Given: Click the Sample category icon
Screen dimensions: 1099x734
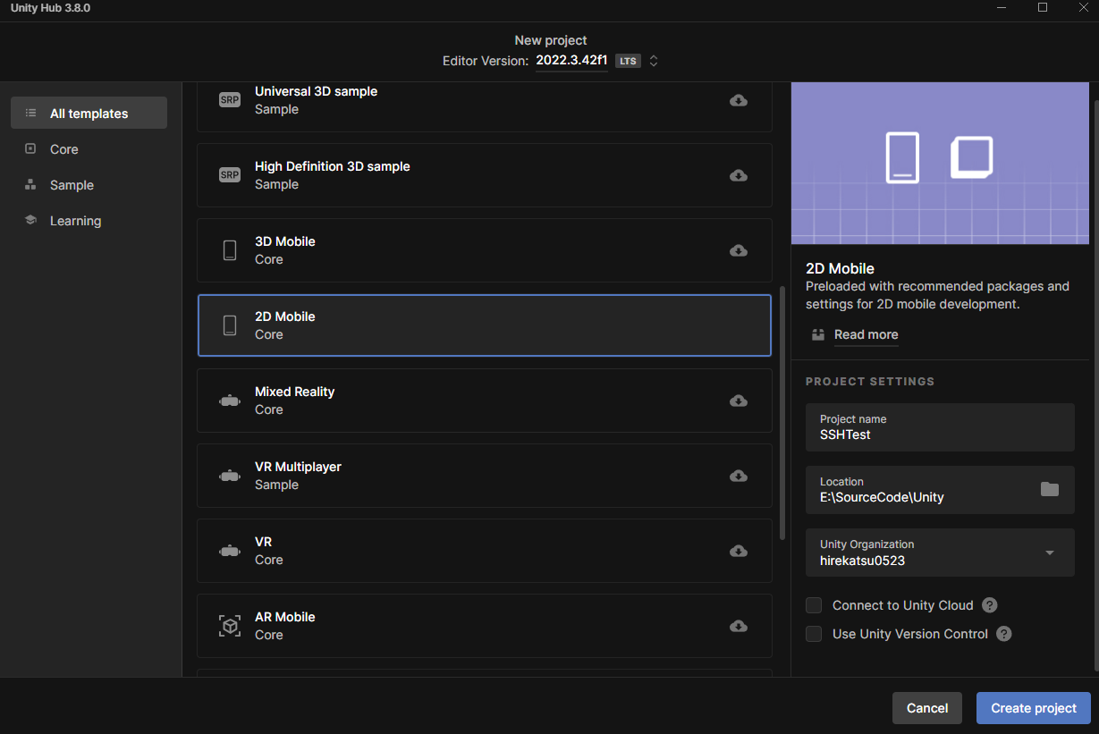Looking at the screenshot, I should [x=31, y=185].
